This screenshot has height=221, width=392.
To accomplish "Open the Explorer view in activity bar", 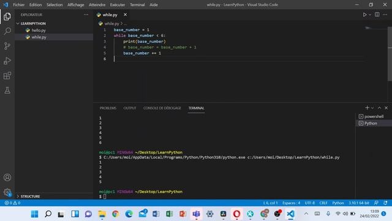I will click(7, 17).
